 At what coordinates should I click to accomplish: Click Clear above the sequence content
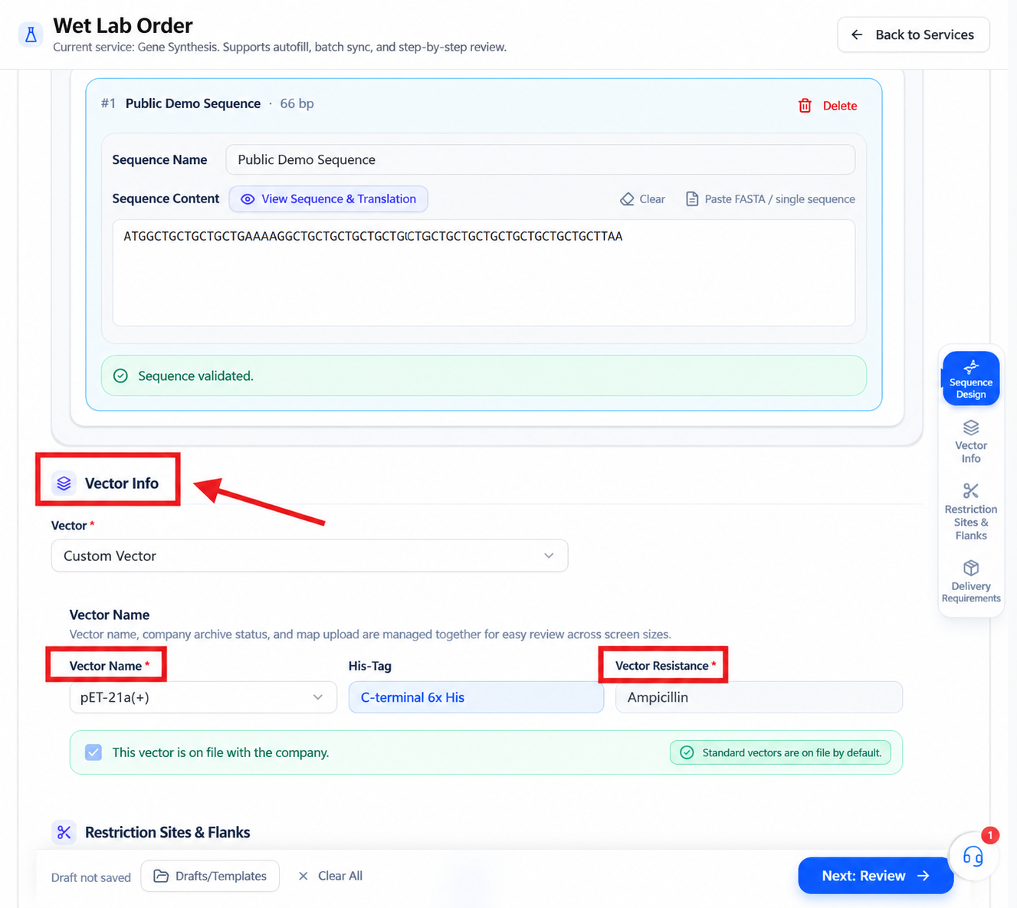[x=642, y=199]
